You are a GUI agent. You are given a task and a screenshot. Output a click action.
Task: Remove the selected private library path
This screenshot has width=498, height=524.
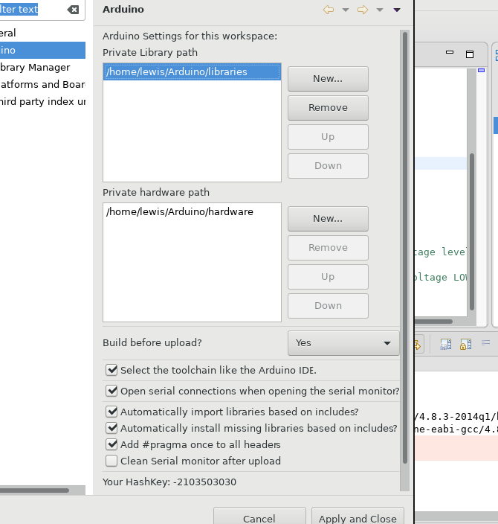[x=328, y=107]
